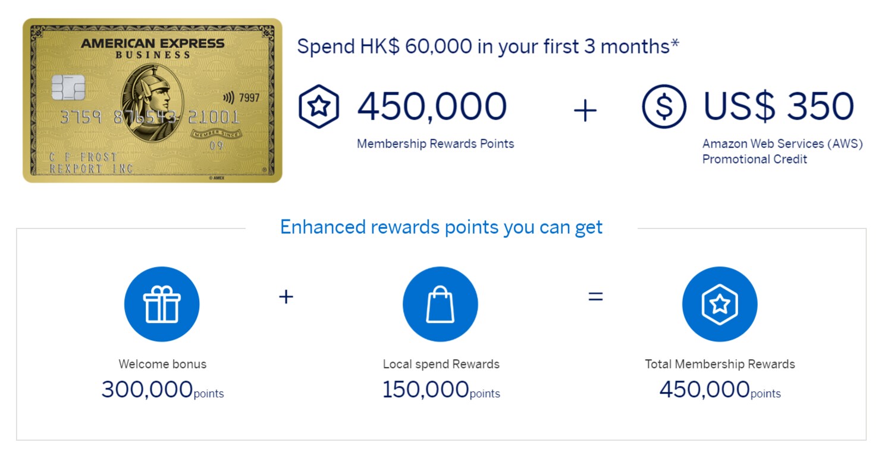888x449 pixels.
Task: Click the chip on the gold card
Action: 68,88
